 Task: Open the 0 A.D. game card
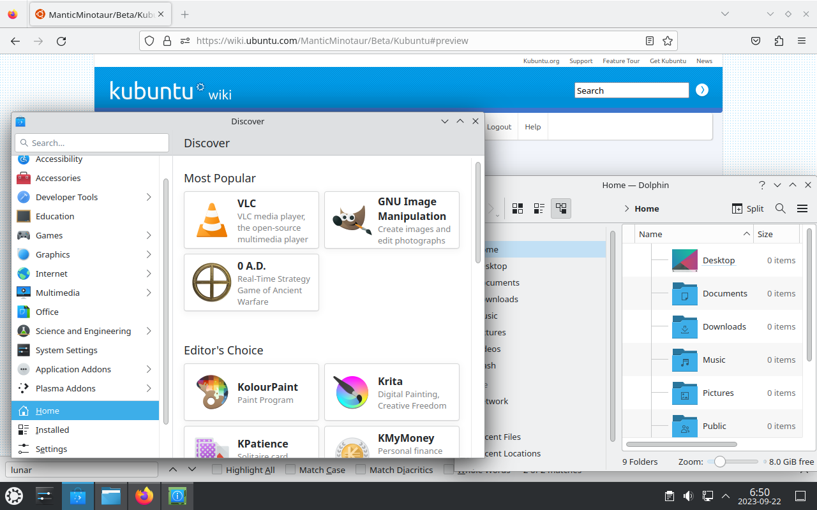click(251, 282)
